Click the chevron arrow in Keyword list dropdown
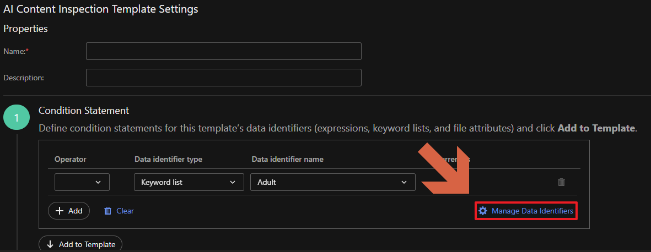 click(x=232, y=182)
